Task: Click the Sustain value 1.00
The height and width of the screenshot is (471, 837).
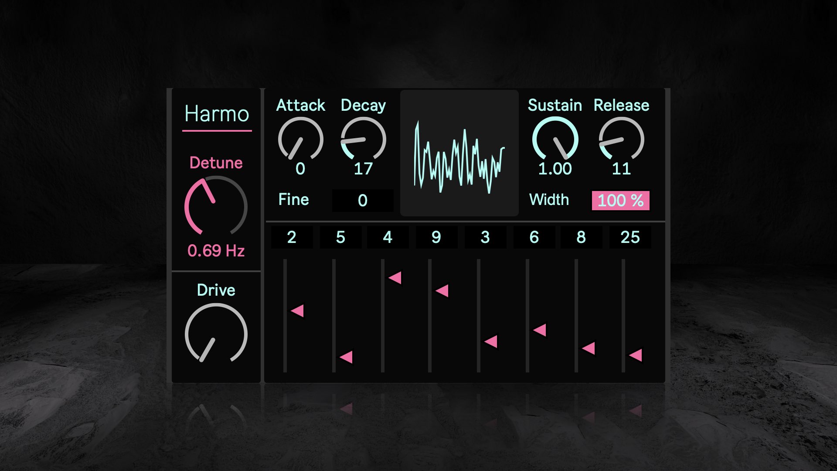Action: click(x=555, y=169)
